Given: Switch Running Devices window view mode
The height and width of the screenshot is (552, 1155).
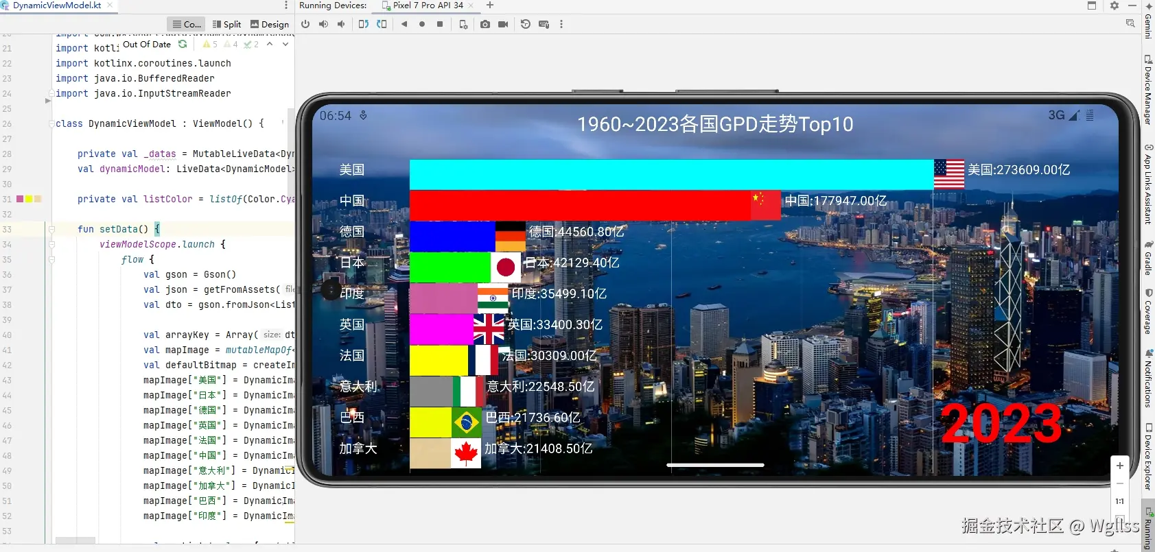Looking at the screenshot, I should pos(1092,5).
